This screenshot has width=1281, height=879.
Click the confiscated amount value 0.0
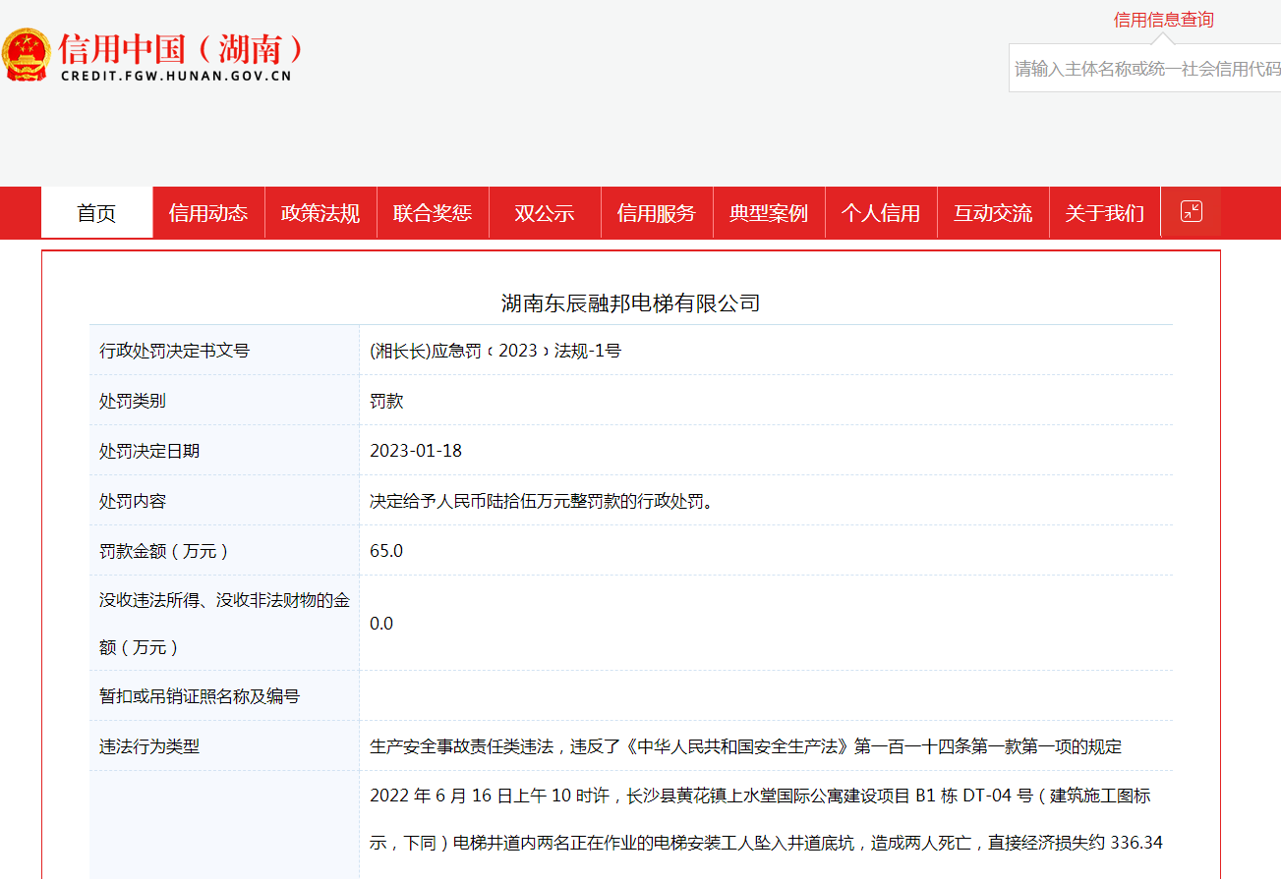[x=381, y=624]
